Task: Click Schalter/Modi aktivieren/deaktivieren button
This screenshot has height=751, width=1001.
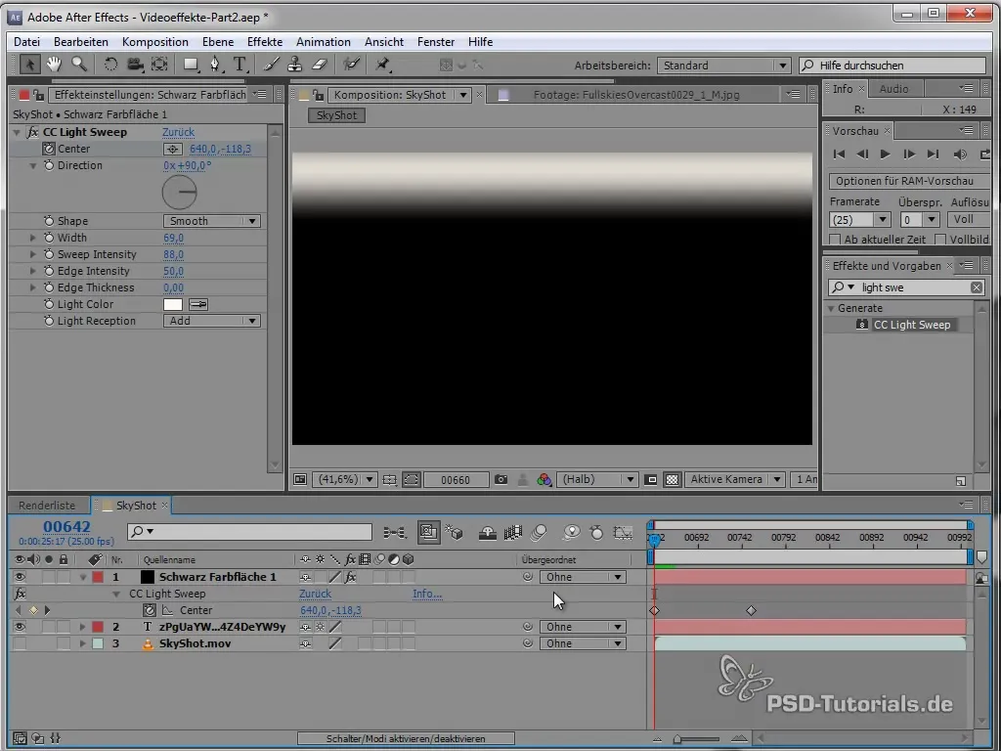Action: [406, 739]
